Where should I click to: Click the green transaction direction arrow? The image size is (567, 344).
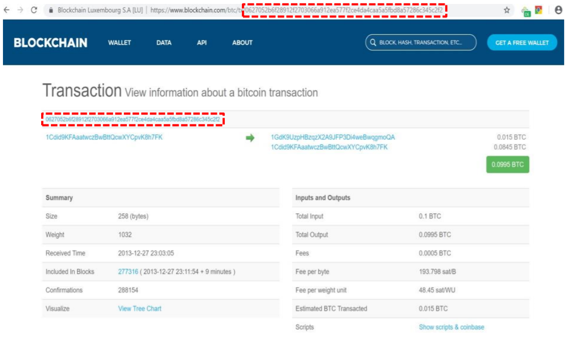[250, 138]
